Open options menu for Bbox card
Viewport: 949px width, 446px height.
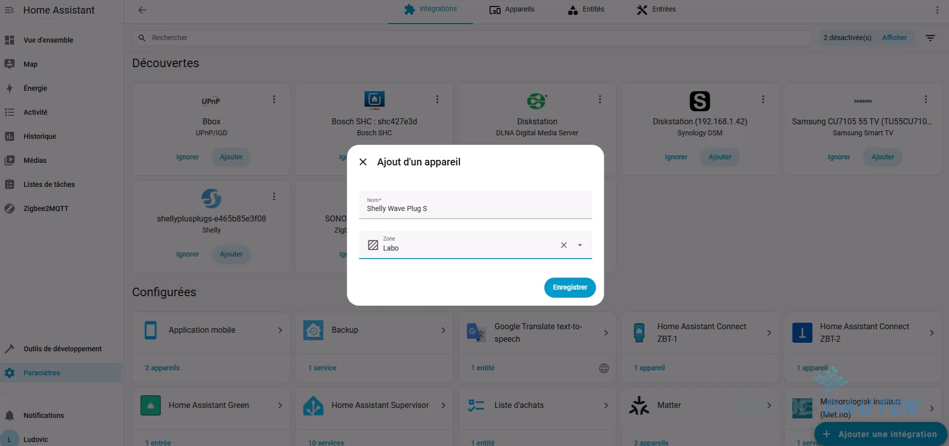pyautogui.click(x=274, y=99)
